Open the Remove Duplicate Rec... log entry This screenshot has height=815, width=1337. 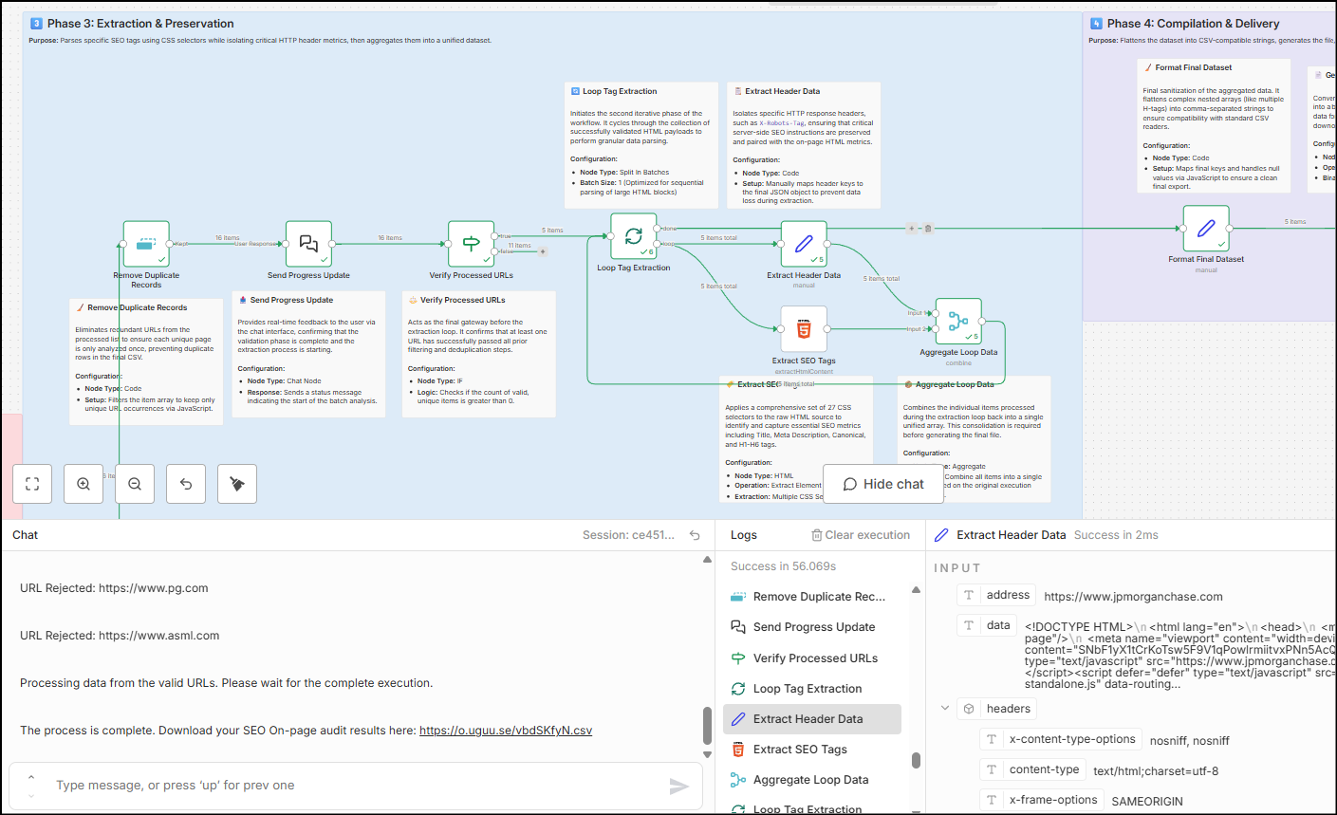(812, 597)
